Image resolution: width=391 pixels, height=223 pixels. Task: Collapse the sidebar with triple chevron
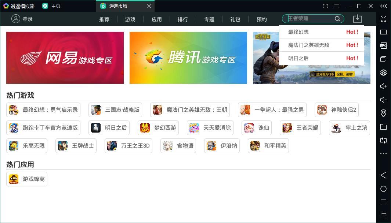(383, 6)
